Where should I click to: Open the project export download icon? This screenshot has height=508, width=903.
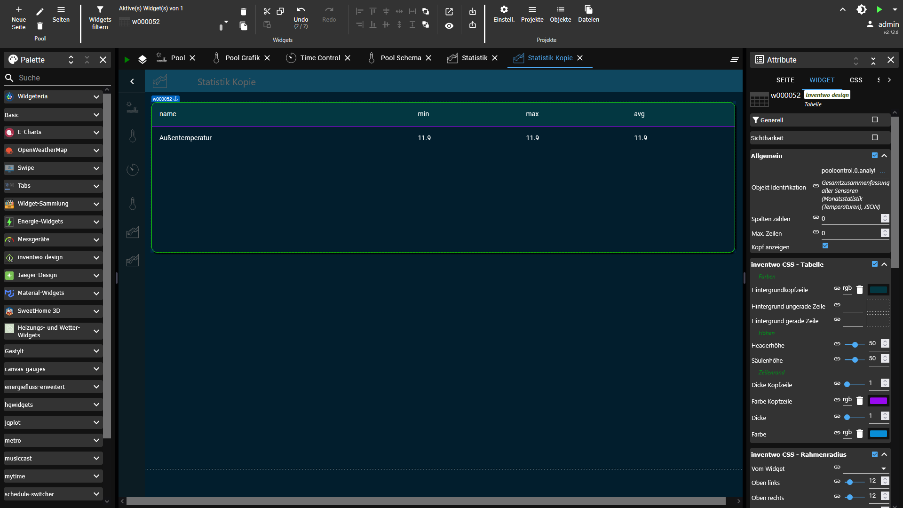coord(473,11)
